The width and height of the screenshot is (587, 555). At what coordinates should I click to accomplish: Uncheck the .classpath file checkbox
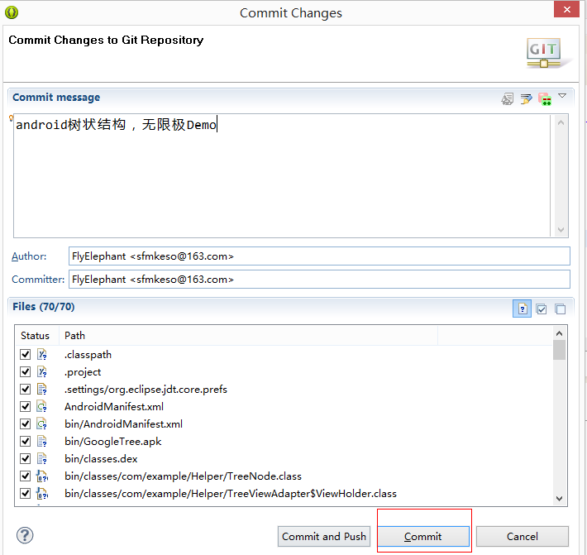[x=25, y=354]
